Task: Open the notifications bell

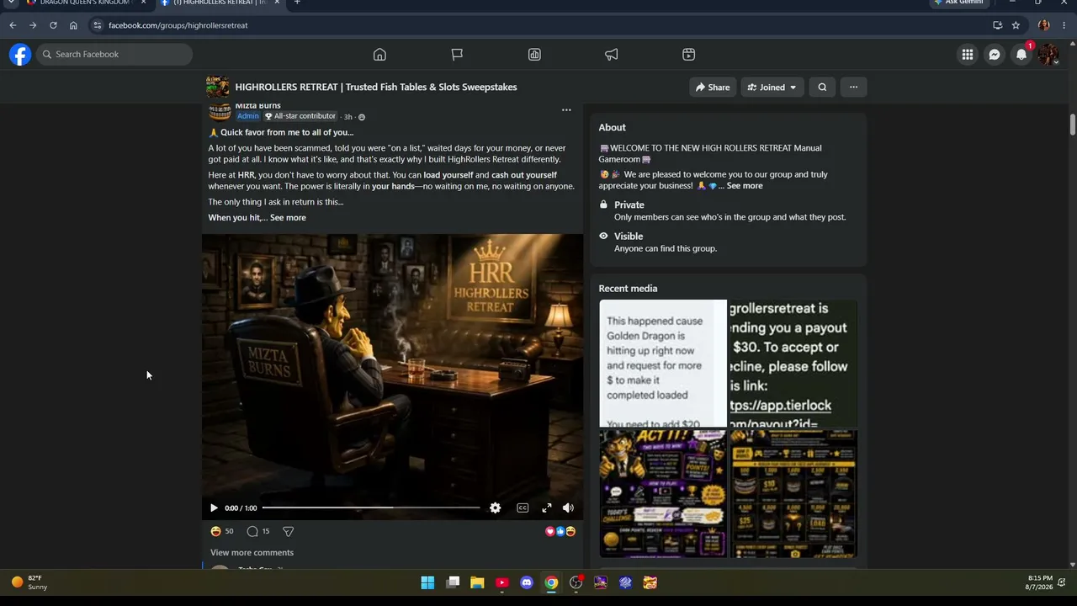Action: (1021, 55)
